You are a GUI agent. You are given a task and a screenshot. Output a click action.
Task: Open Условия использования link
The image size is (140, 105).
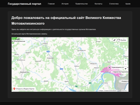pos(110,91)
